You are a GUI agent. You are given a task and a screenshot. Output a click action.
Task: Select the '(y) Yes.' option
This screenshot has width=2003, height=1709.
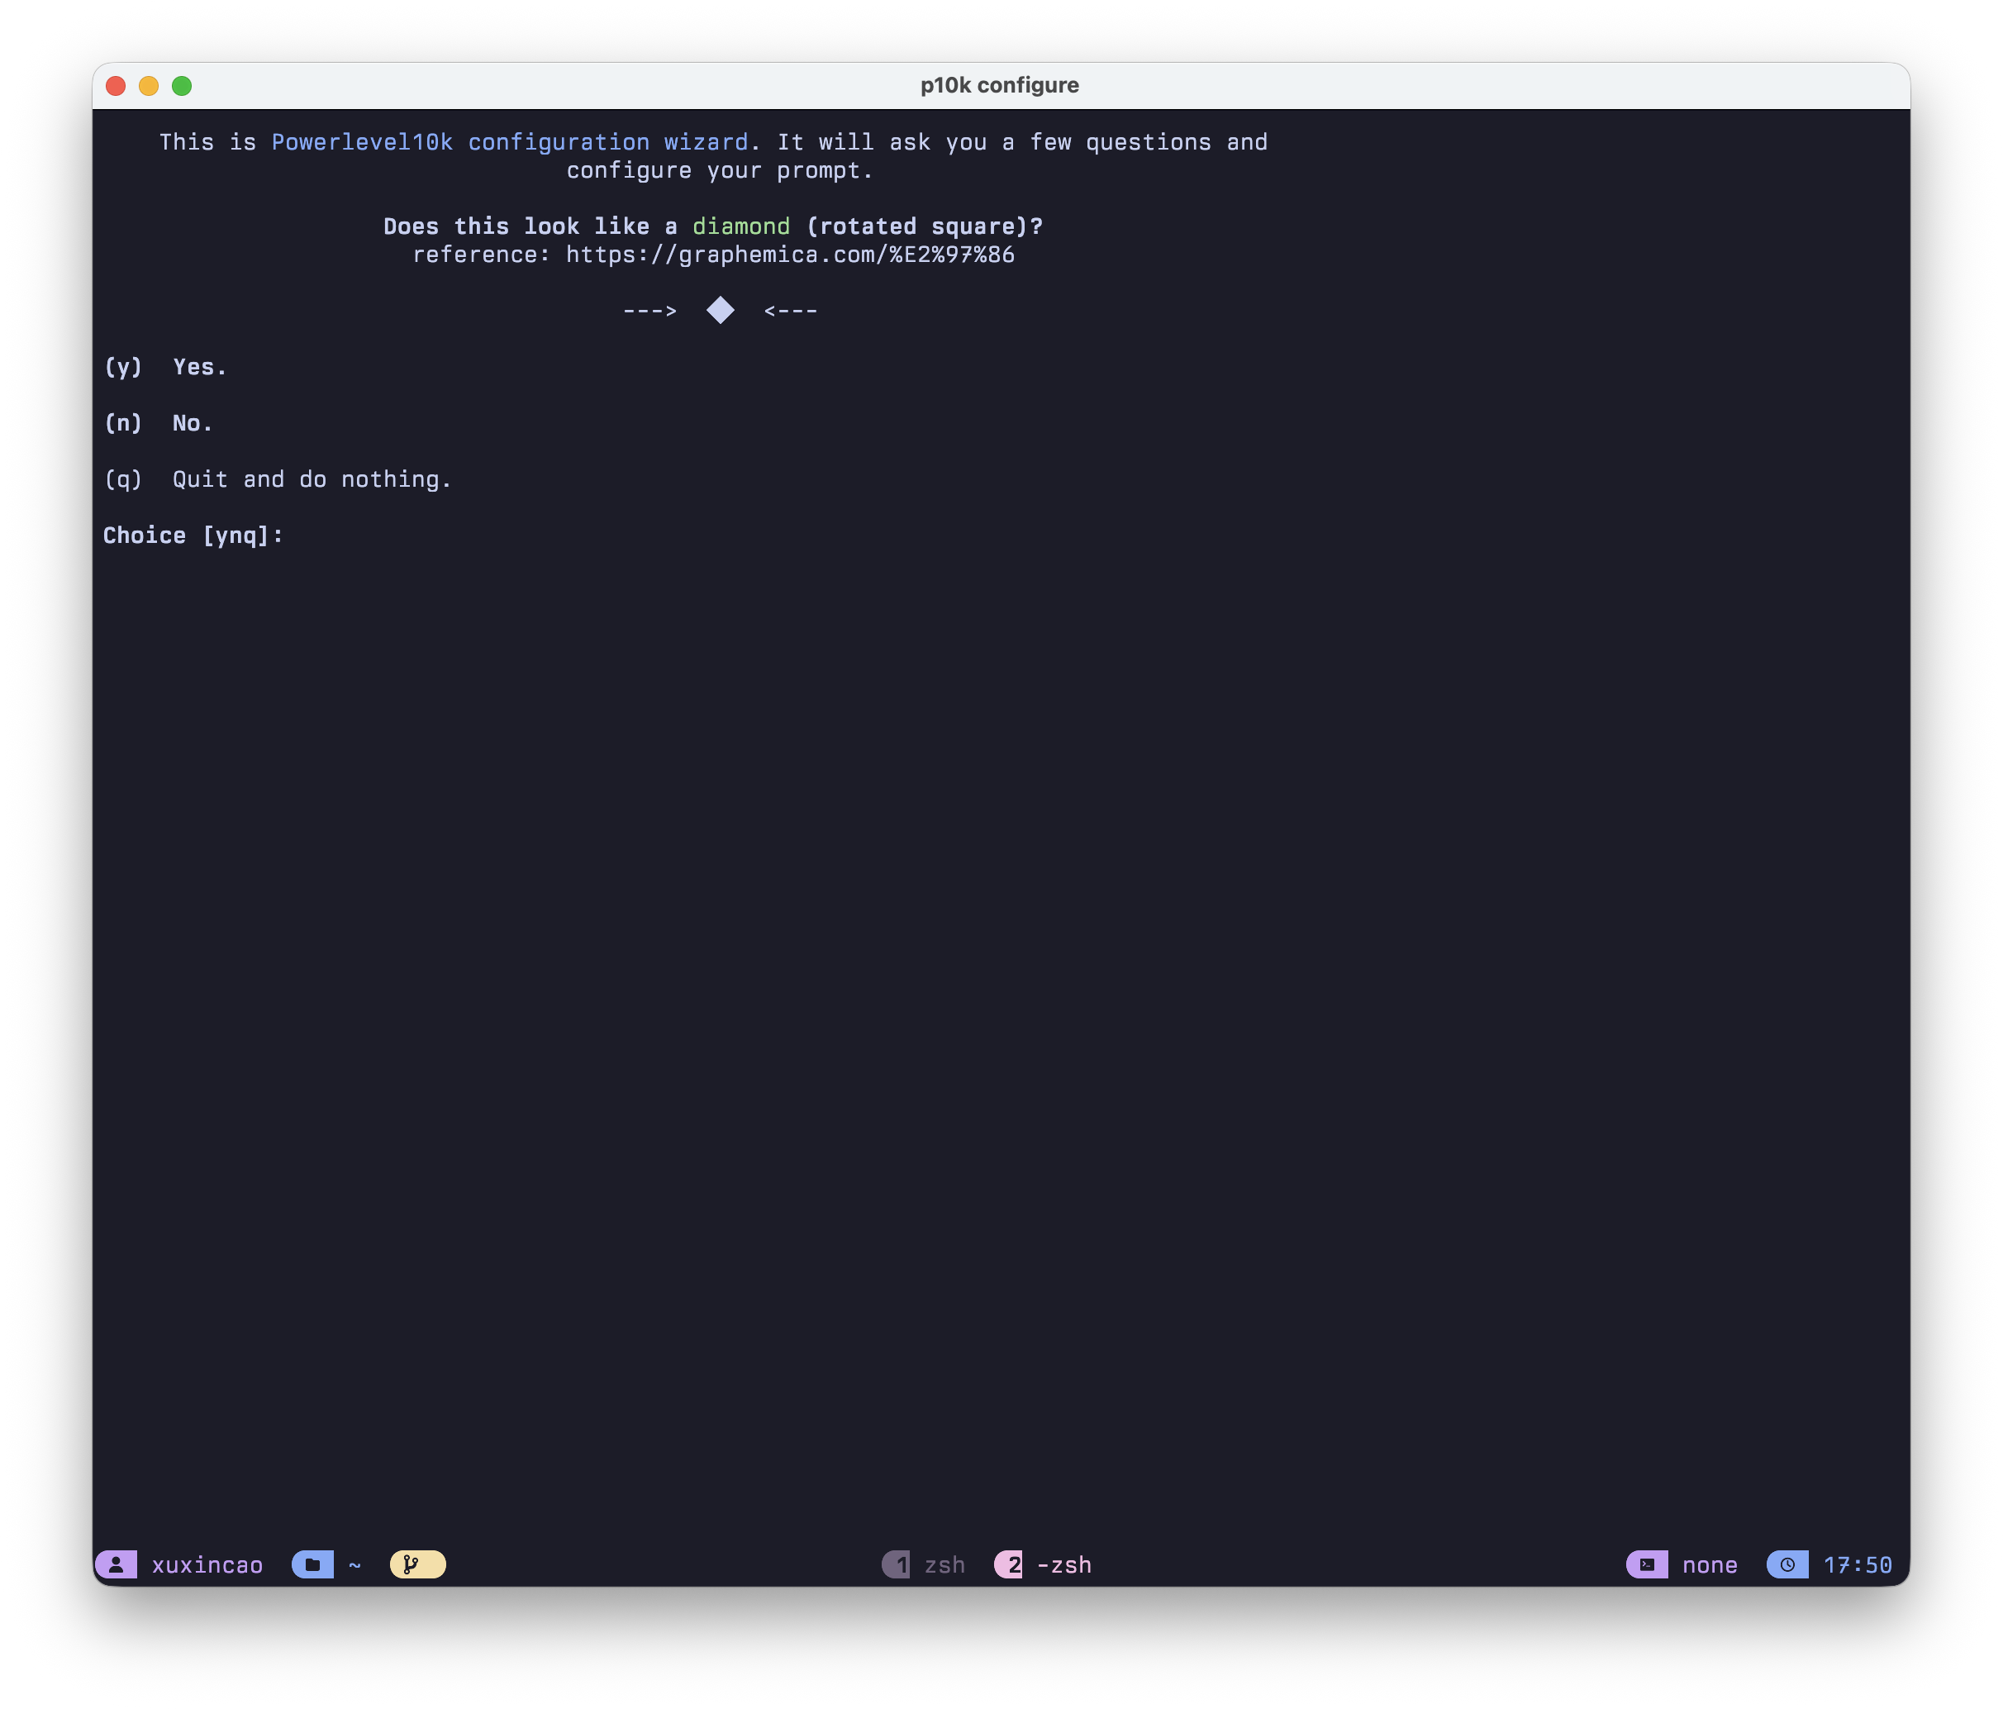(165, 367)
